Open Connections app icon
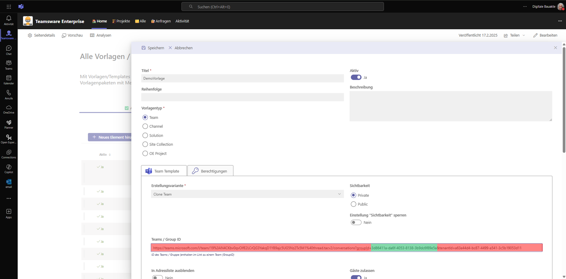 9,154
